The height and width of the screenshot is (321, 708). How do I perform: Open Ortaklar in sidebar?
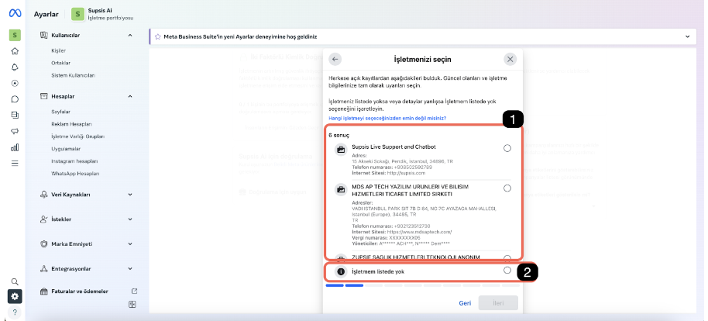(61, 63)
